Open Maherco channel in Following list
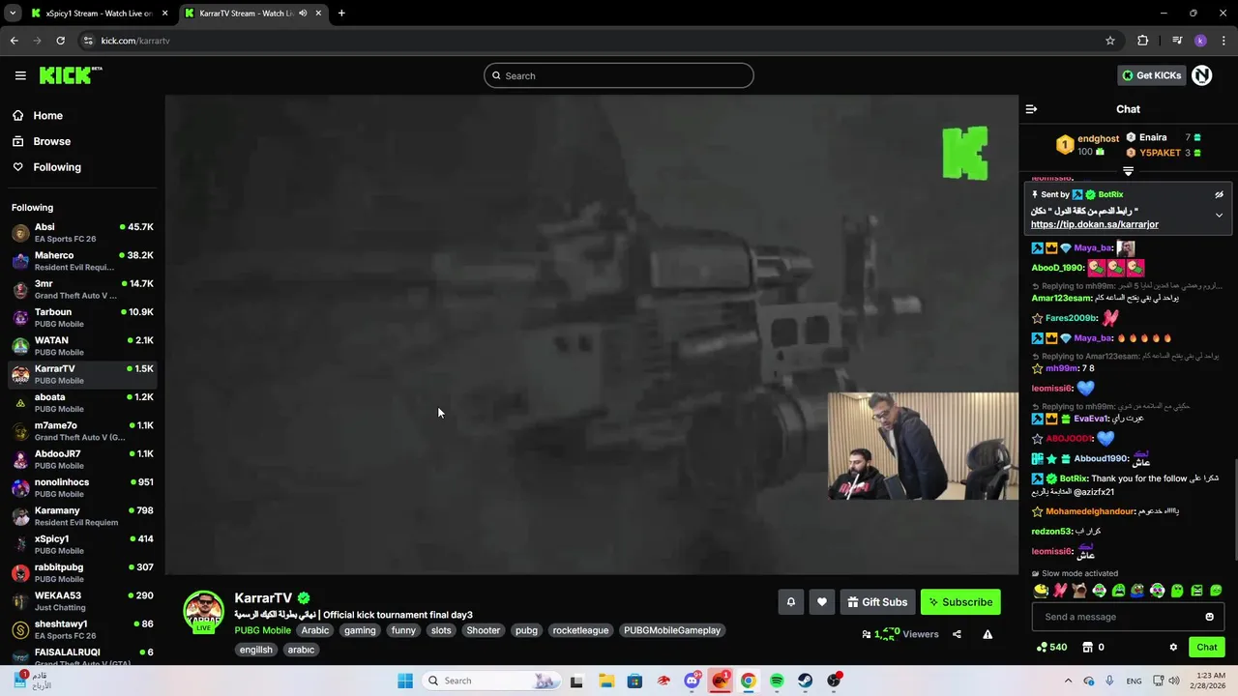Screen dimensions: 1238x696 click(82, 261)
